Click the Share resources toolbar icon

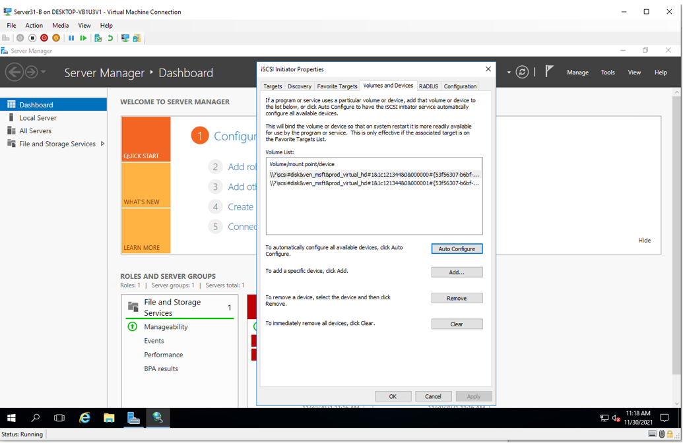pos(137,38)
